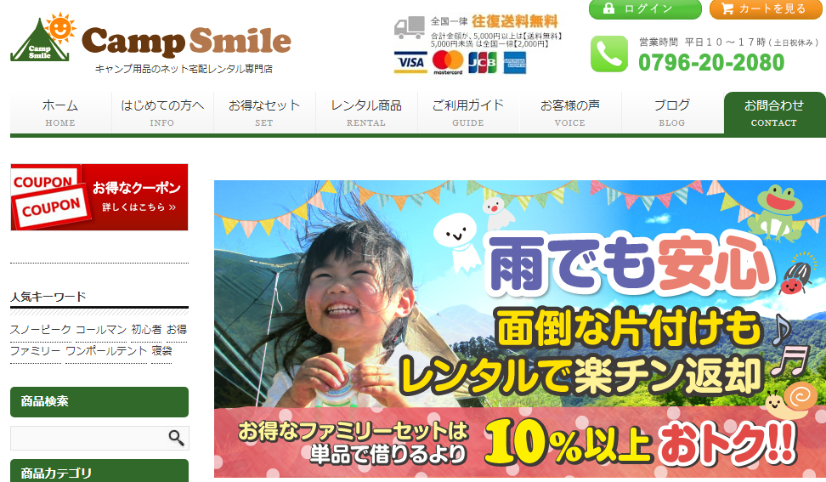Screen dimensions: 826x482
Task: Open the はじめての方へ INFO menu
Action: [x=162, y=112]
